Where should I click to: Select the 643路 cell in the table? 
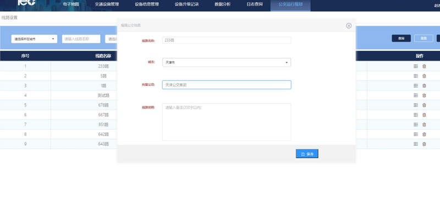(103, 144)
